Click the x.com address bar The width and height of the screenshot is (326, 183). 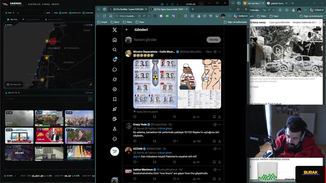coord(133,16)
